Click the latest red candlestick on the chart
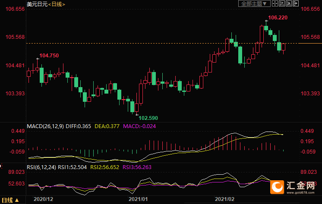 tap(284, 47)
